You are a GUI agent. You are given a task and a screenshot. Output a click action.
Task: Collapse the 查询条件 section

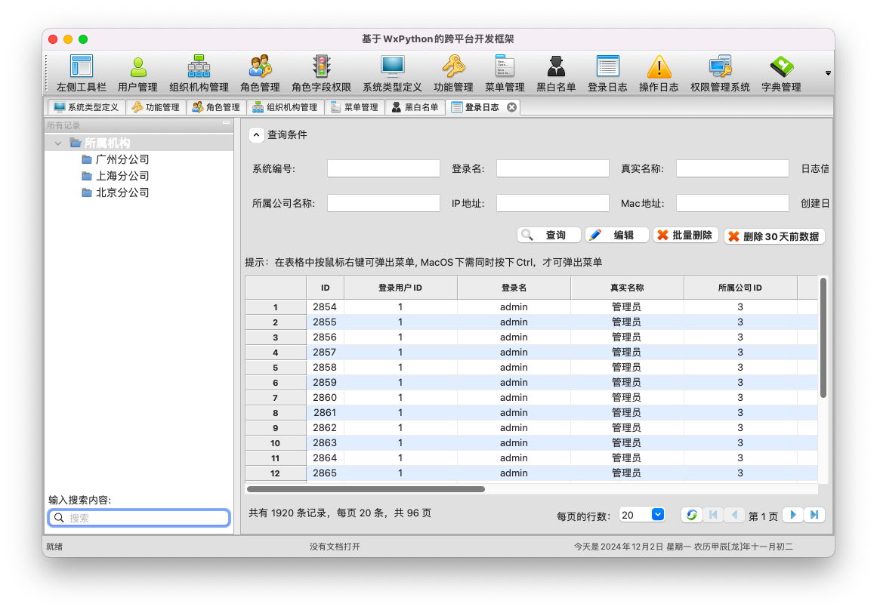[x=257, y=135]
